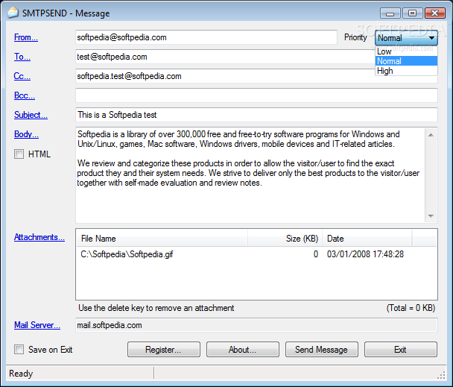The height and width of the screenshot is (387, 453).
Task: Maximize the SMTPSEND window
Action: pyautogui.click(x=412, y=13)
